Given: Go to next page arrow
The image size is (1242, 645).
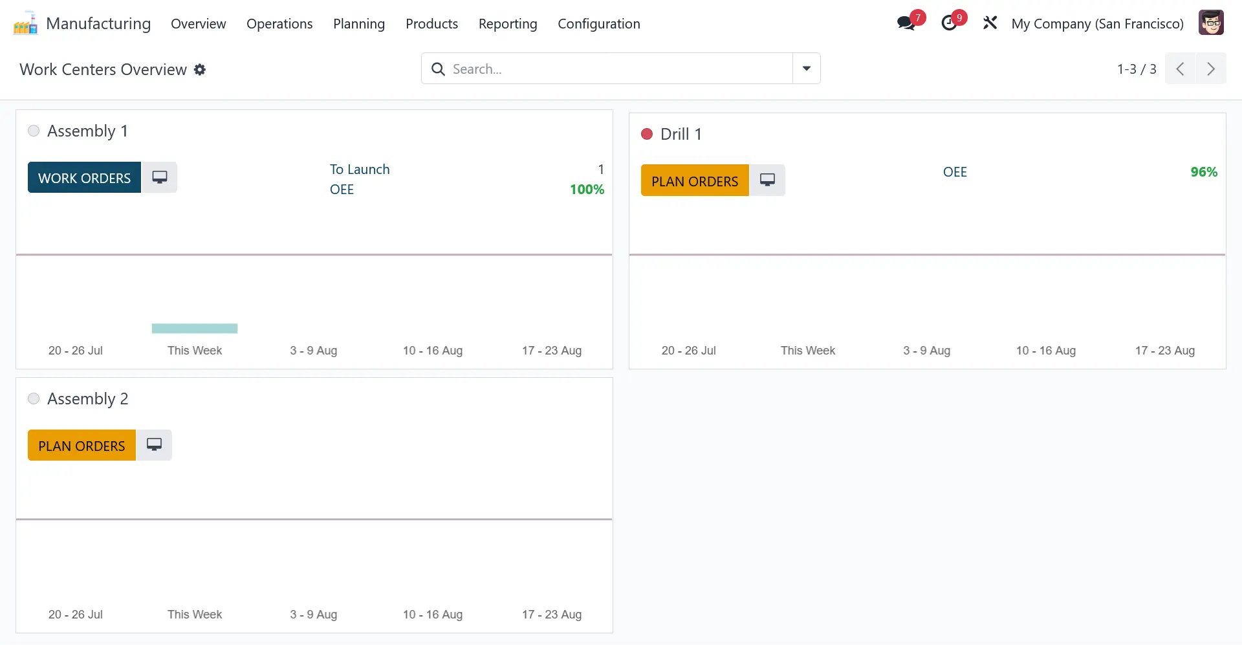Looking at the screenshot, I should click(1211, 69).
